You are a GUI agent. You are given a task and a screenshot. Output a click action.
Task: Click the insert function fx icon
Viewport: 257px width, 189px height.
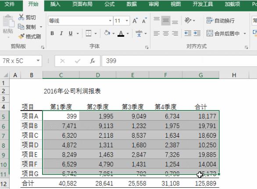93,61
